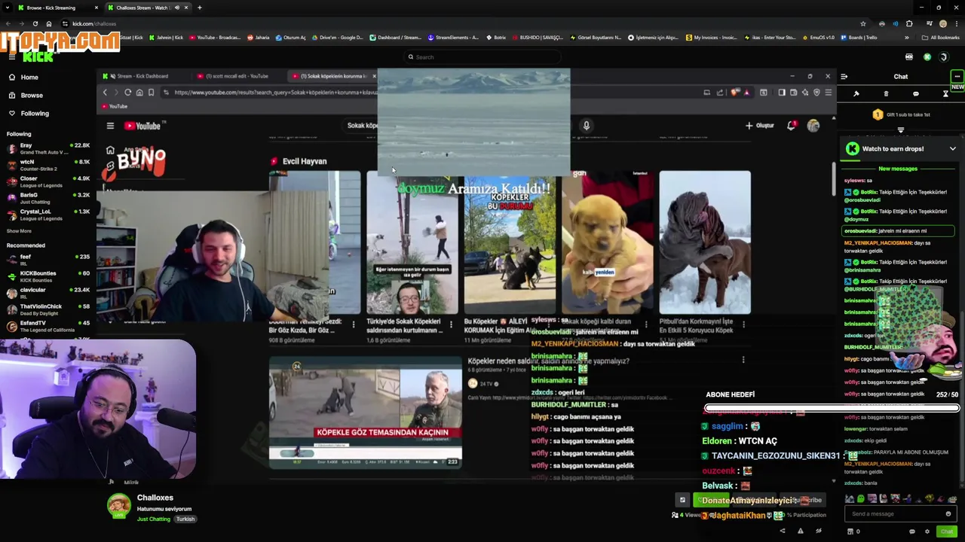Open YouTube - Broadcast bookmark
The width and height of the screenshot is (965, 542).
click(x=214, y=38)
